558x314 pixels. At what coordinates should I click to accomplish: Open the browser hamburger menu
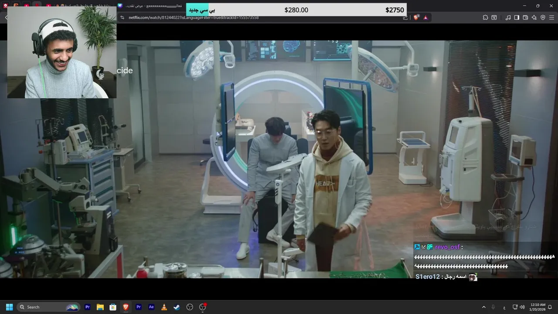tap(551, 17)
